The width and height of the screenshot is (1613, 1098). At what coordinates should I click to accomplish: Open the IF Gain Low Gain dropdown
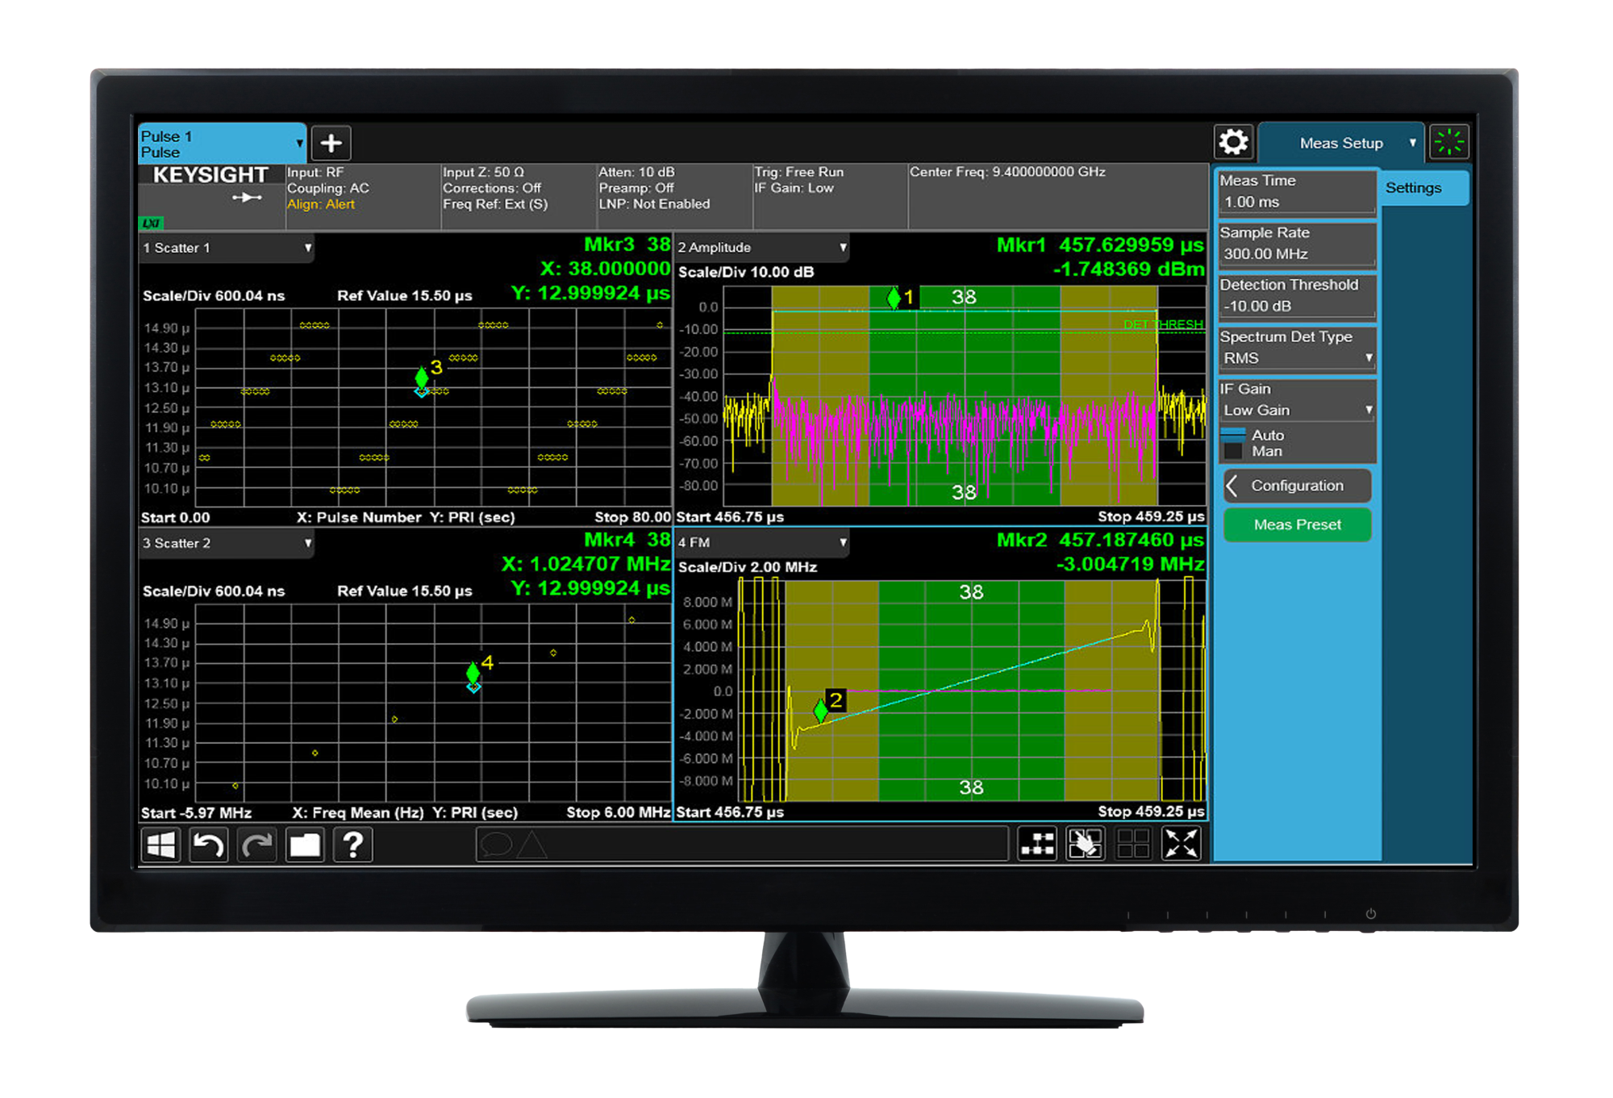pos(1295,410)
